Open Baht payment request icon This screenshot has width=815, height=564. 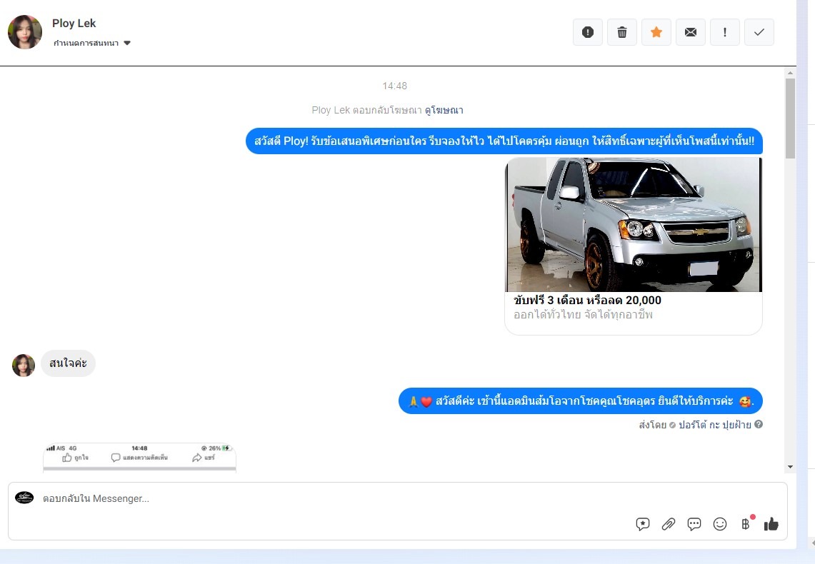(746, 524)
